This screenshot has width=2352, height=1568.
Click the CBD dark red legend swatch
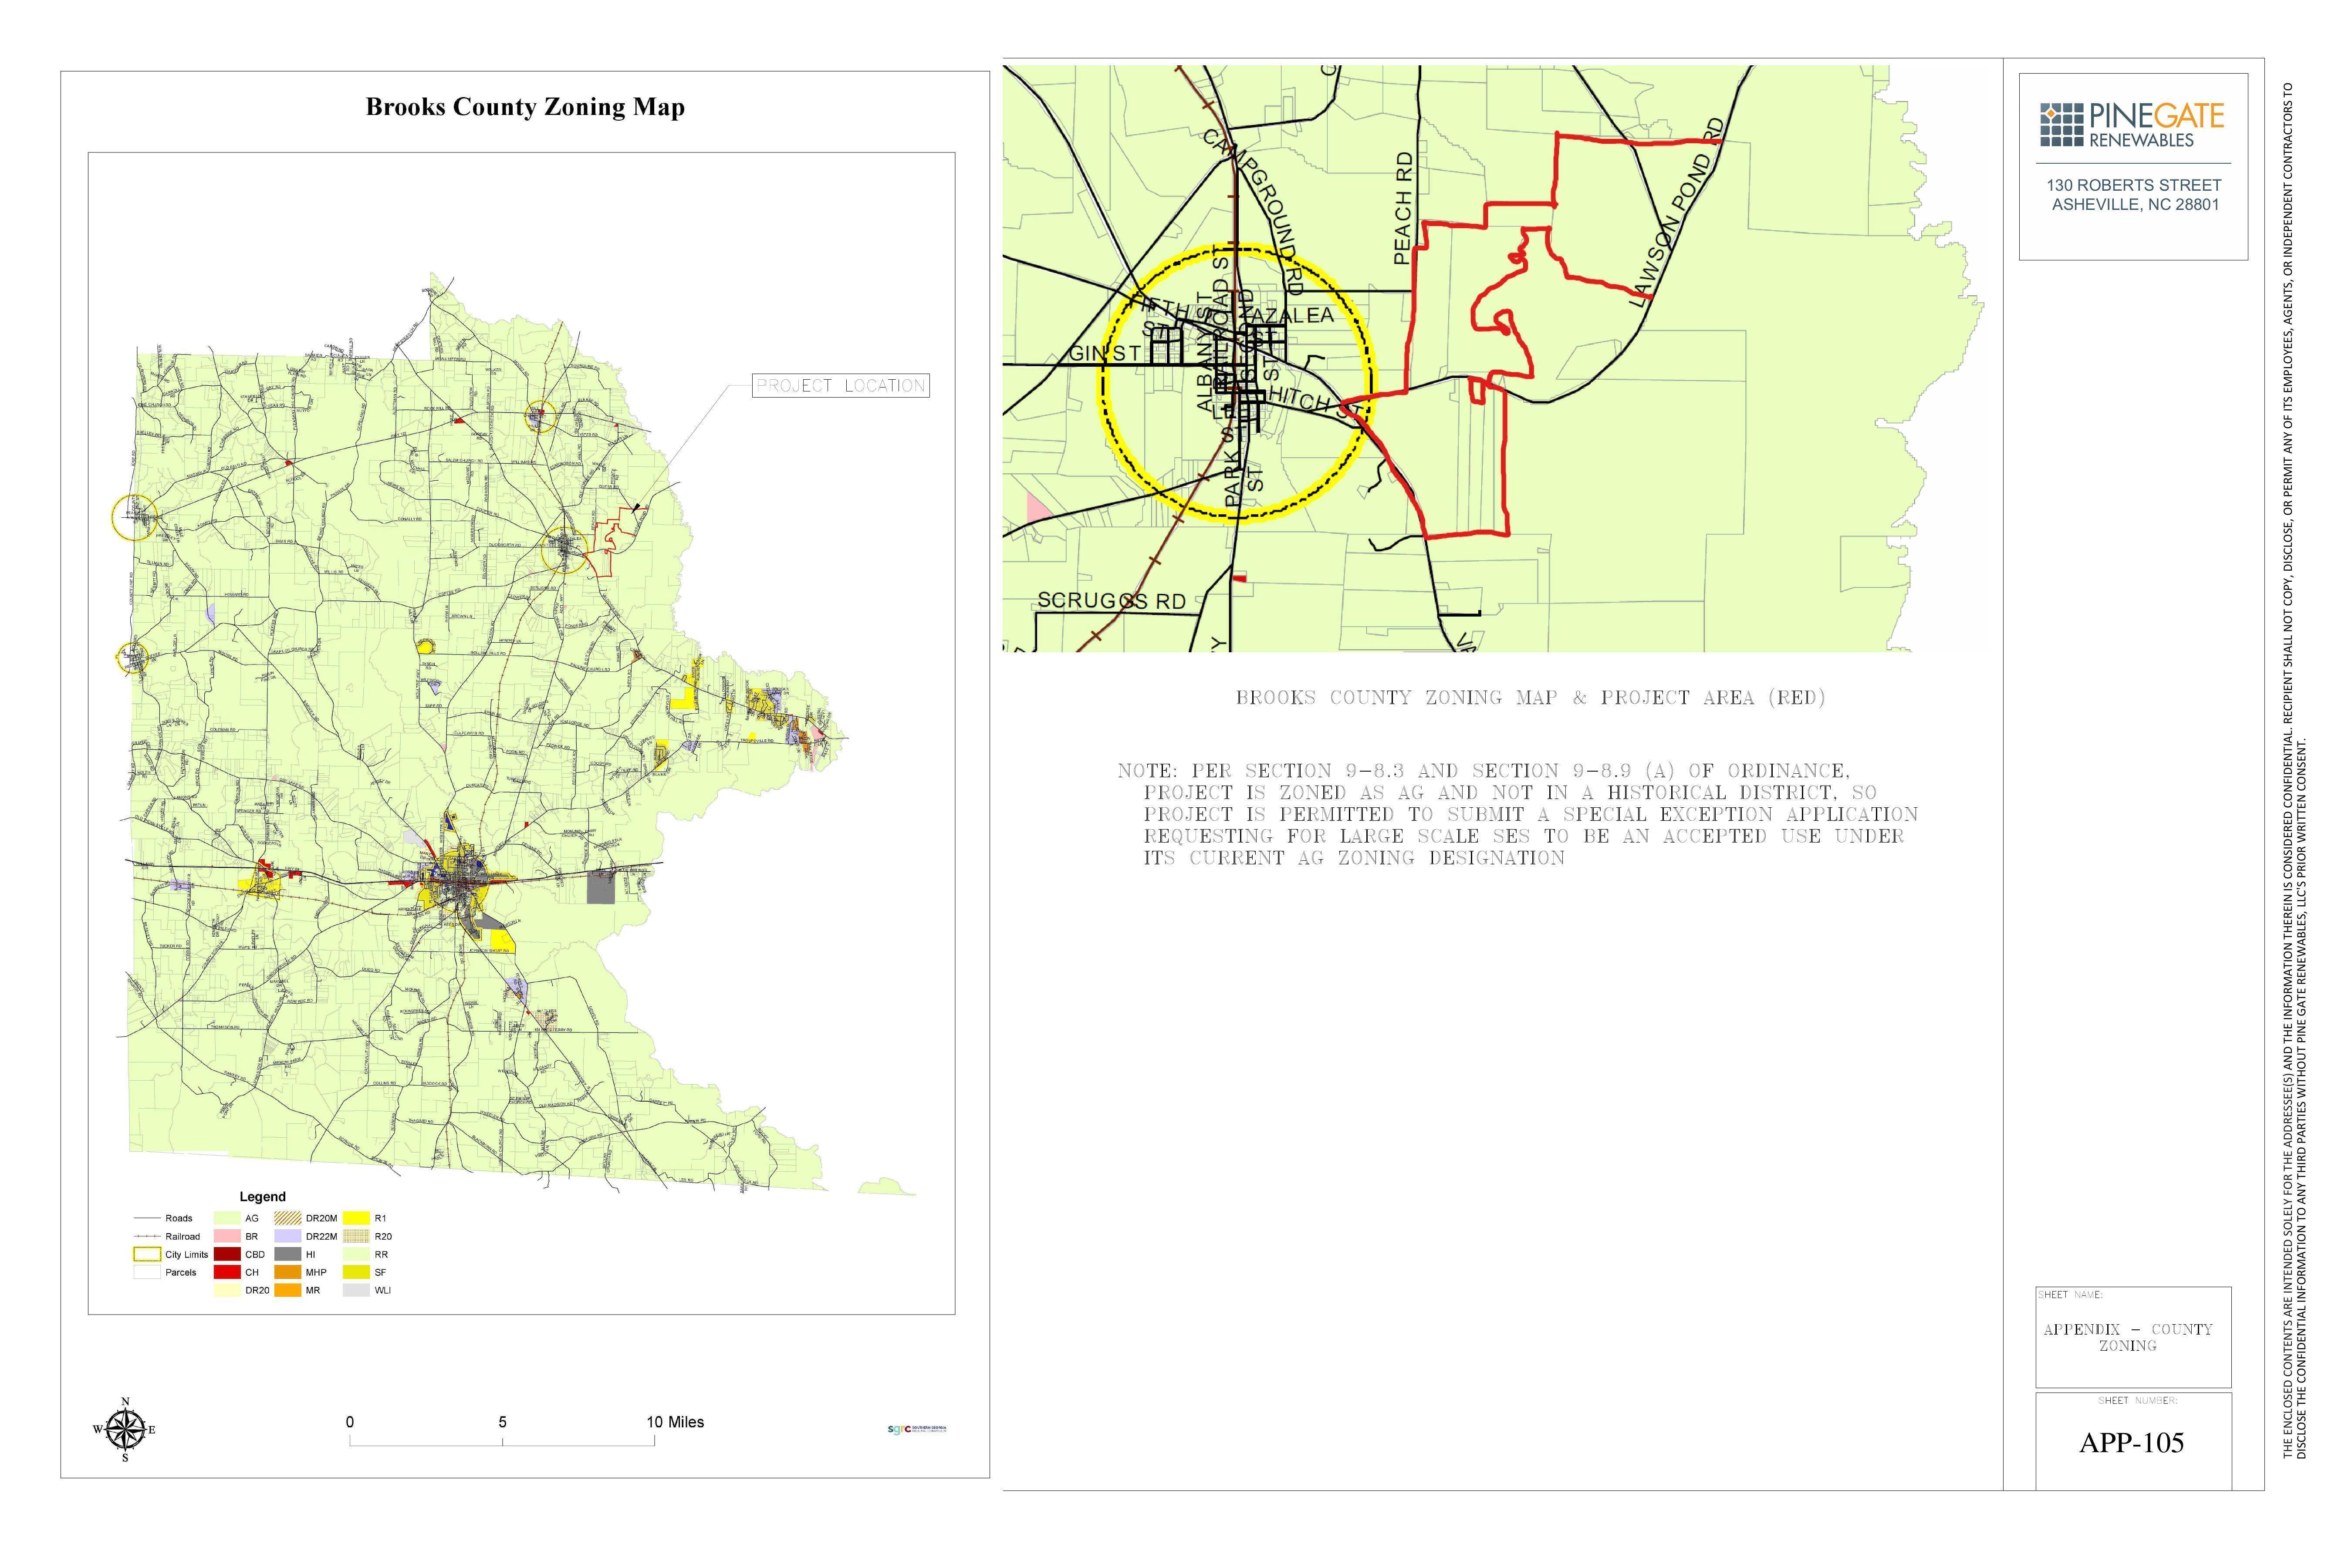coord(227,1254)
